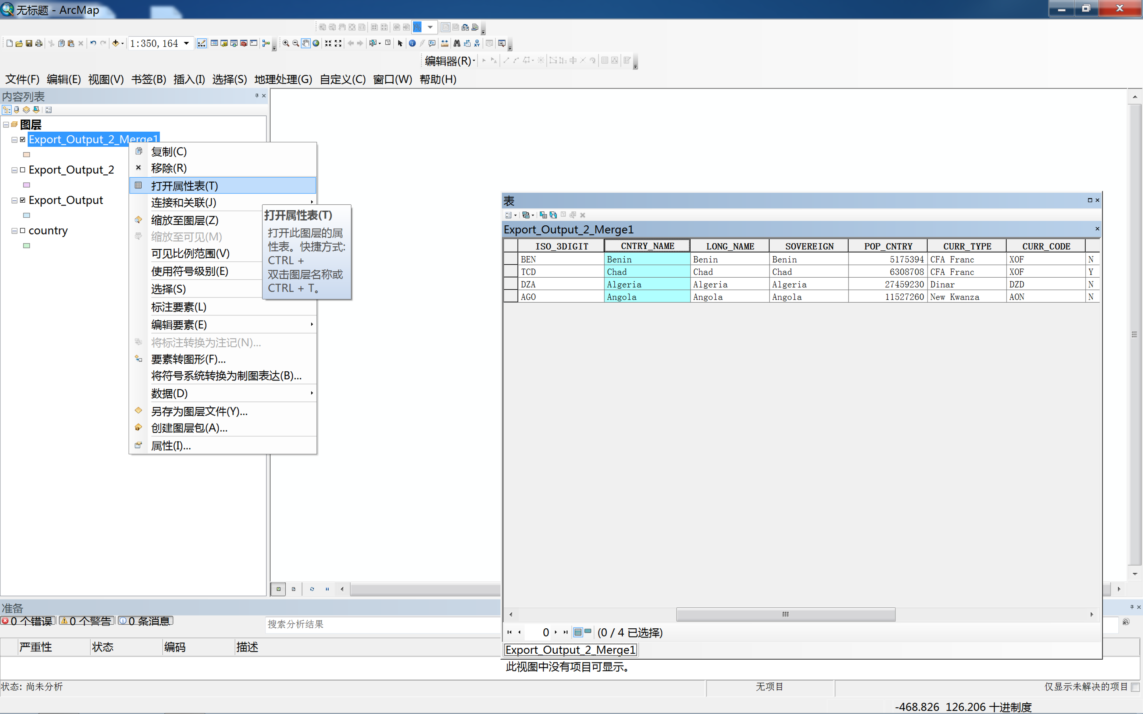The image size is (1143, 714).
Task: Click the CNTRY_NAME column header
Action: [x=647, y=246]
